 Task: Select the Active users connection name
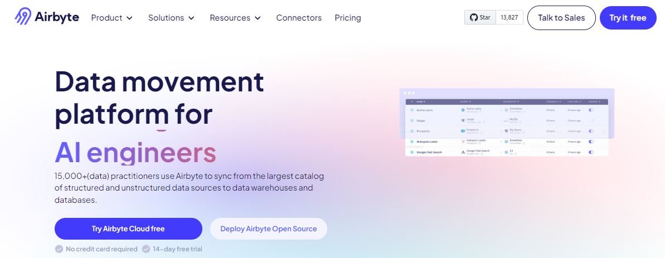coord(425,110)
